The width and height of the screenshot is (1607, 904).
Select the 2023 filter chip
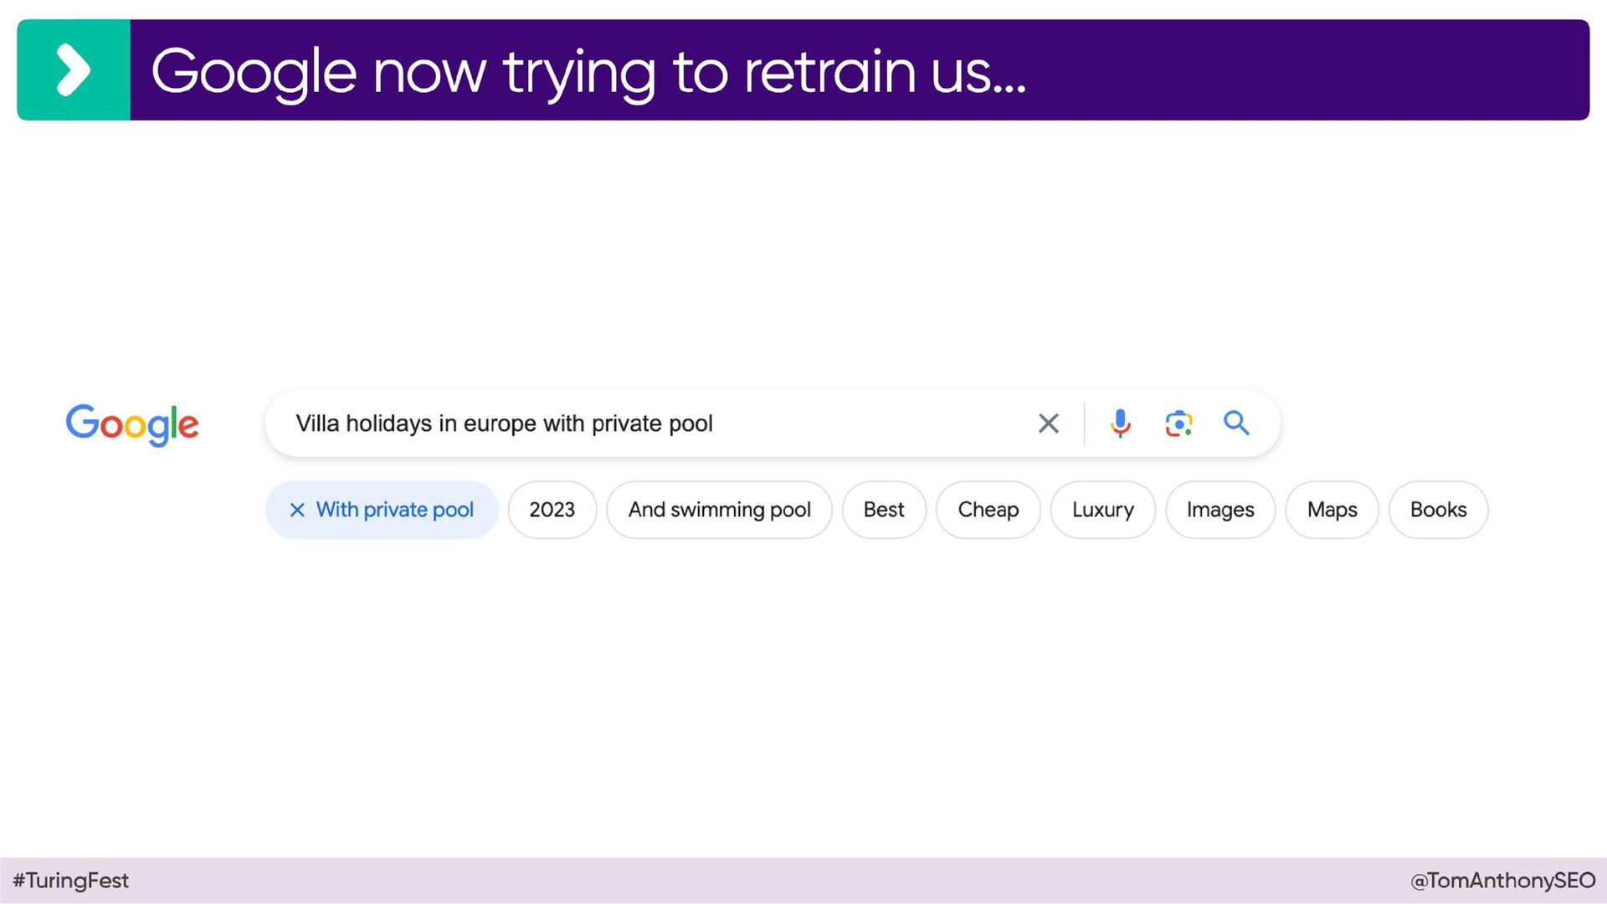[x=552, y=510]
